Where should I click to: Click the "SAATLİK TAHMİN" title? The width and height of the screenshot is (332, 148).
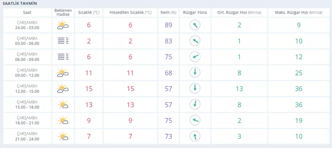coord(20,3)
